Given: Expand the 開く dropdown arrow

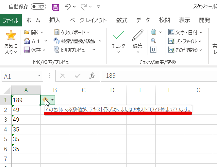Looking at the screenshot, I should pos(42,33).
